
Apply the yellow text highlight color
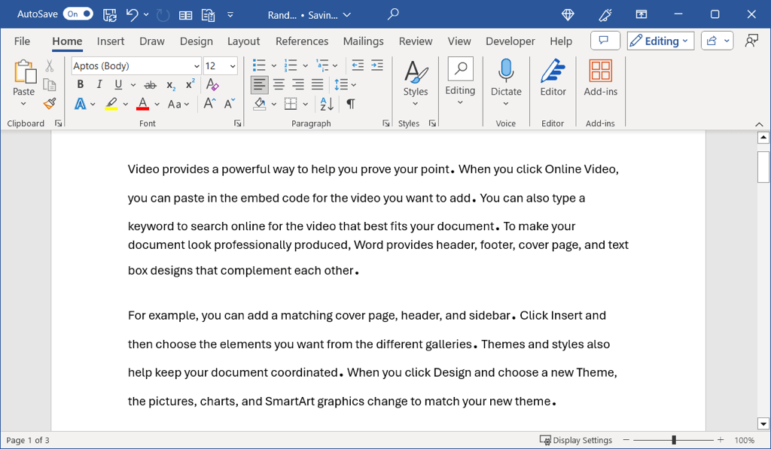111,105
